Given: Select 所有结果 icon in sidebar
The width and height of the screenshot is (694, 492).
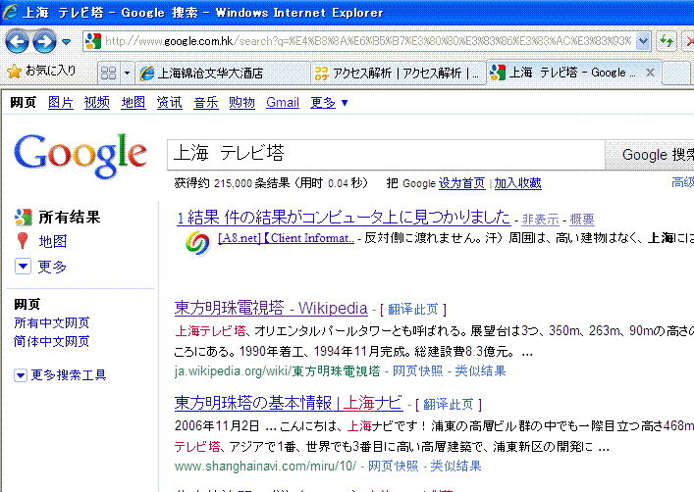Looking at the screenshot, I should click(23, 217).
